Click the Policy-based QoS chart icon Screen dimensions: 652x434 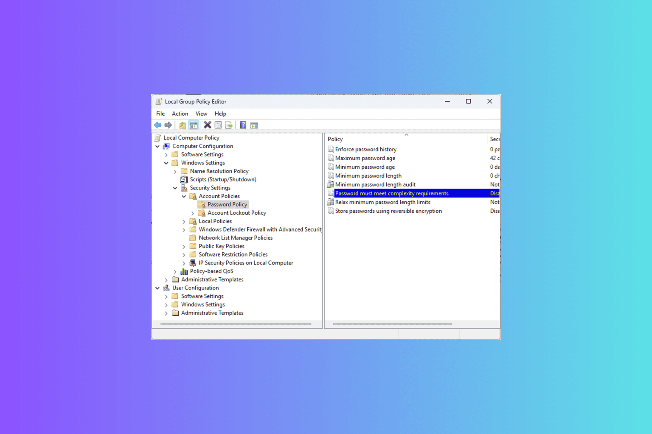(x=184, y=271)
